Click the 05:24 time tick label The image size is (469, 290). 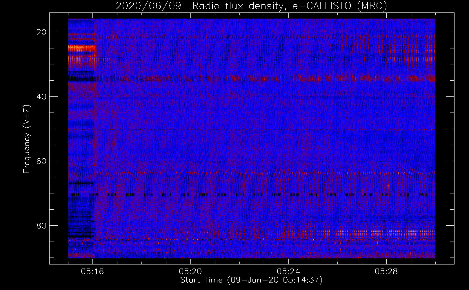click(288, 272)
